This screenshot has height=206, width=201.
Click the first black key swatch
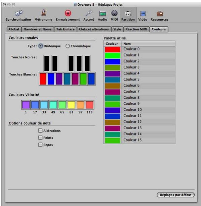47,64
